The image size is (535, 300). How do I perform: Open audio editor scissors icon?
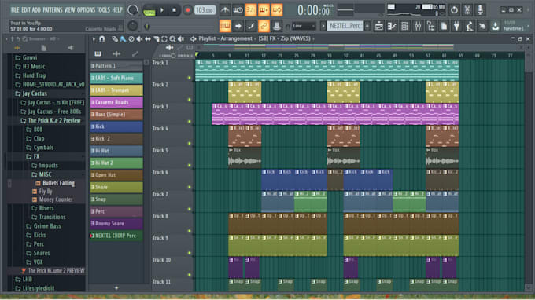[467, 10]
